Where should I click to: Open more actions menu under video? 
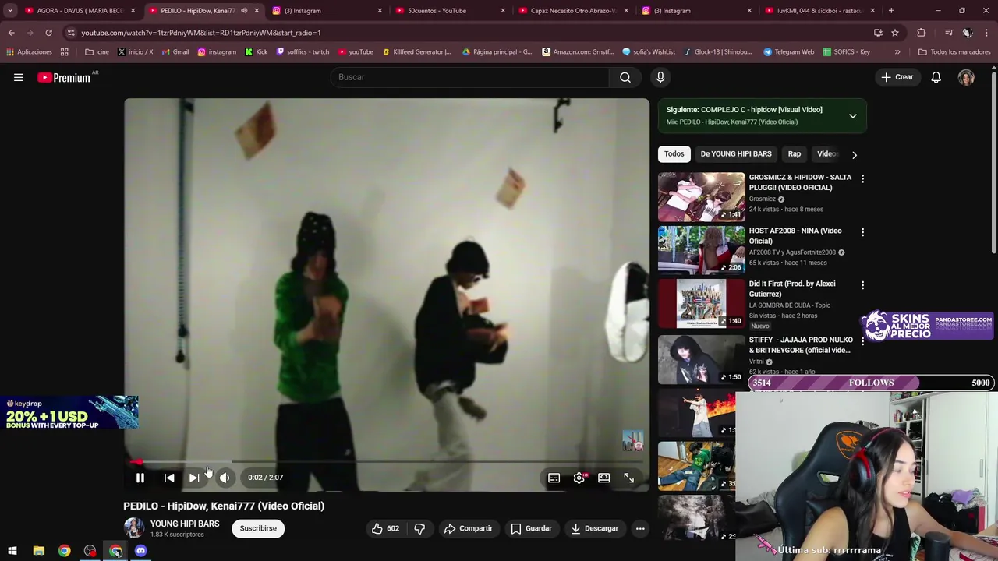click(x=640, y=528)
